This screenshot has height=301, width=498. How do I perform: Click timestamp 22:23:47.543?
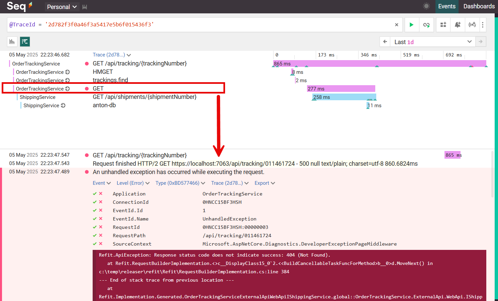coord(55,163)
